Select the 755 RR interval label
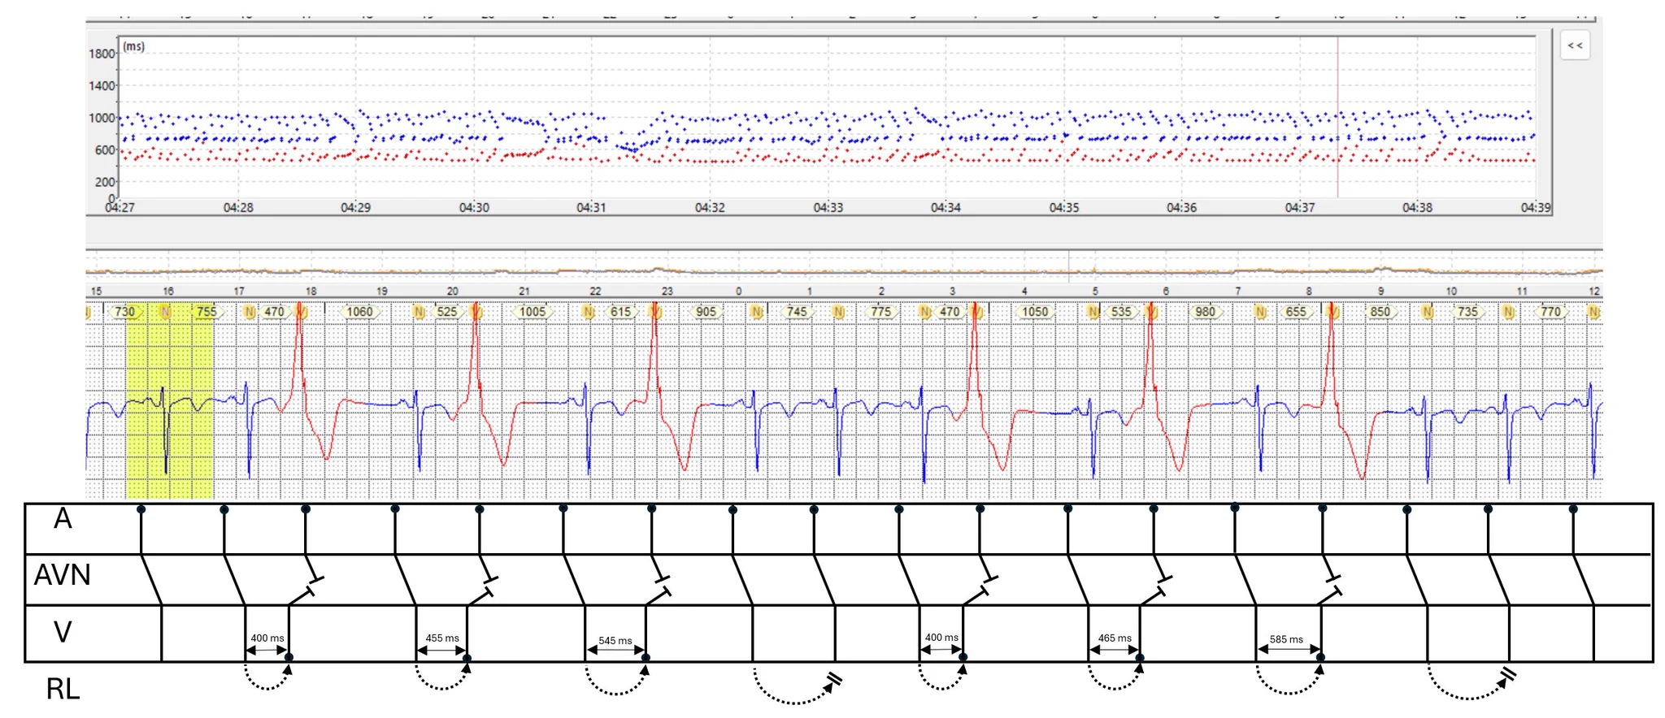The width and height of the screenshot is (1665, 718). pos(206,312)
